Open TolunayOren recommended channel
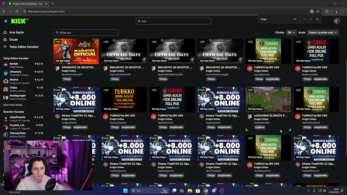 click(23, 135)
